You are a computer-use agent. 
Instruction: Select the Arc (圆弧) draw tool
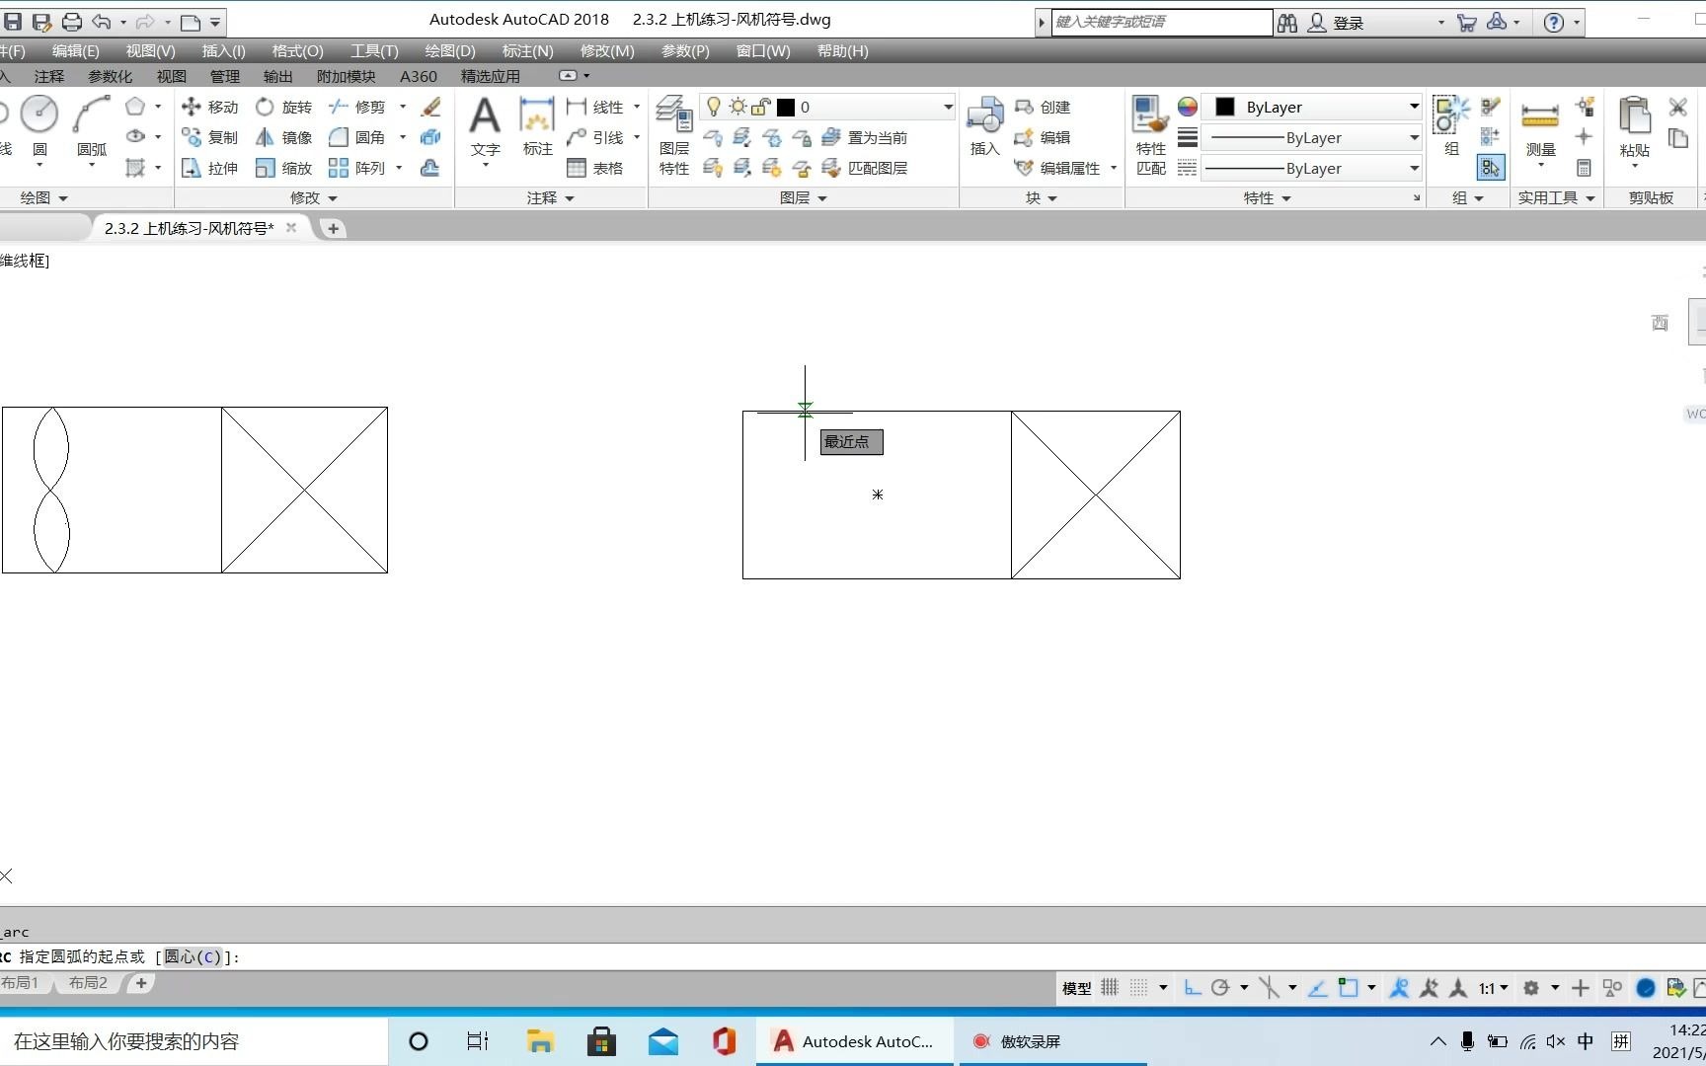tap(91, 126)
